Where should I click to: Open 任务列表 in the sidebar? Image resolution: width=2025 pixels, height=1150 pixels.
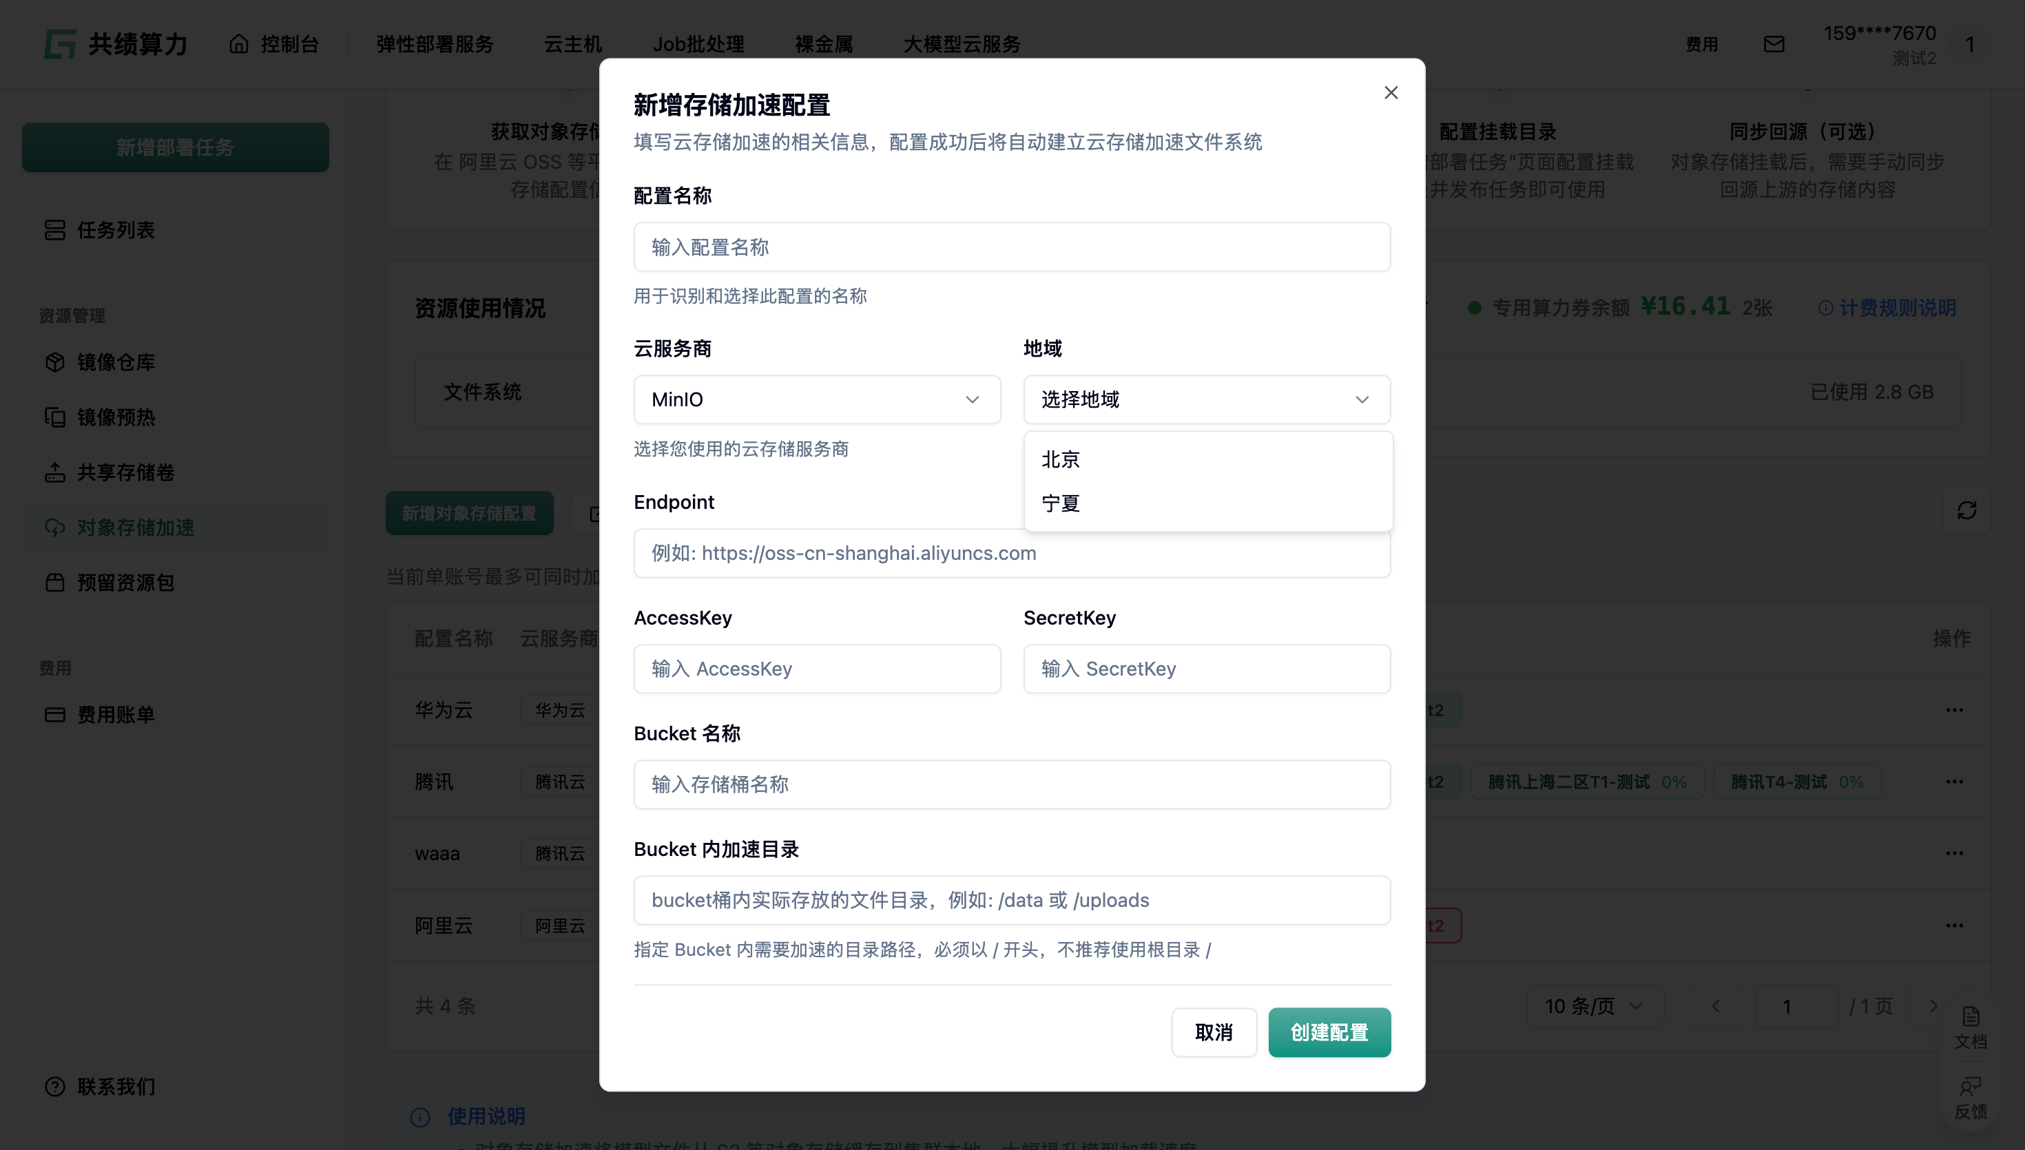pyautogui.click(x=176, y=230)
